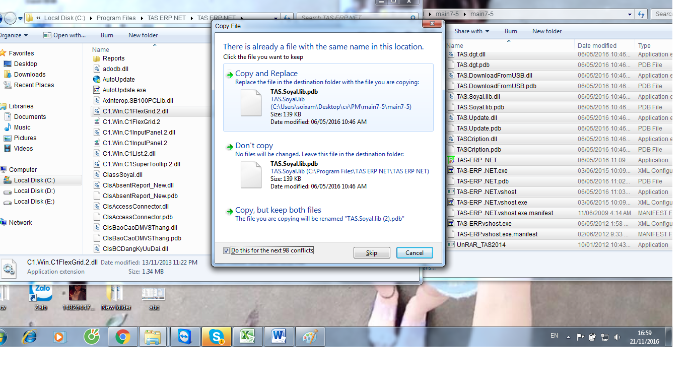Open Excel from the taskbar
This screenshot has height=387, width=688.
point(247,337)
